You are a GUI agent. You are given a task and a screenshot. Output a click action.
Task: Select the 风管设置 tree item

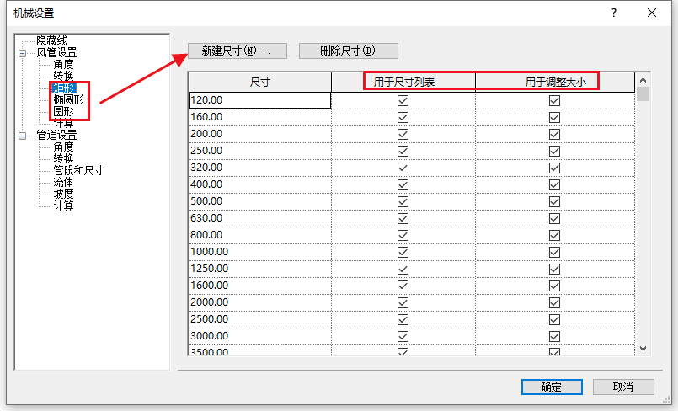(56, 53)
